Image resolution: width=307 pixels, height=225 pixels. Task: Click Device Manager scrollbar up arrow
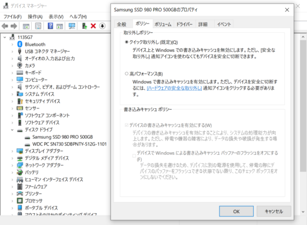pos(303,37)
